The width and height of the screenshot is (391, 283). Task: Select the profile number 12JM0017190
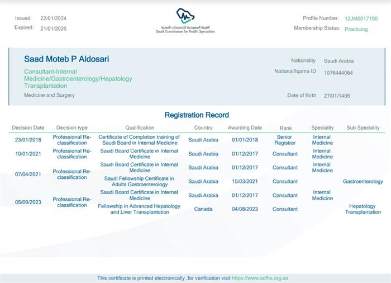[x=361, y=18]
